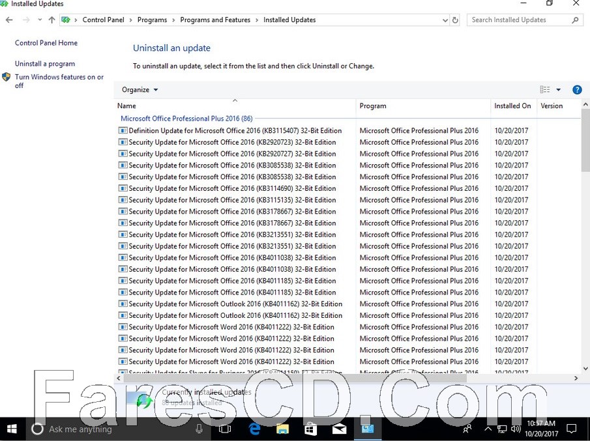The height and width of the screenshot is (441, 590).
Task: Open Help with the blue question mark
Action: pos(577,90)
